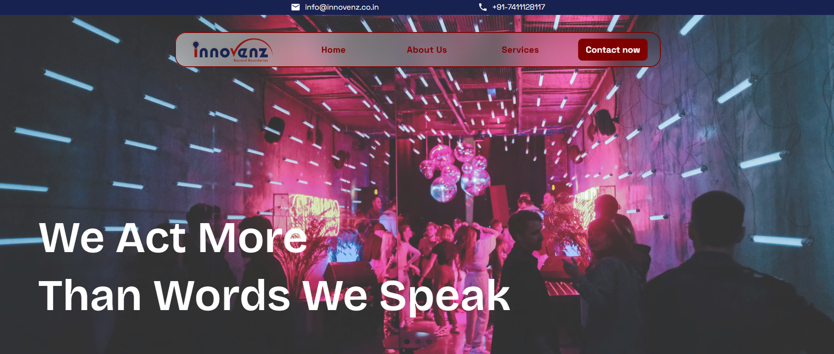The height and width of the screenshot is (354, 834).
Task: Click the envelope mail icon
Action: click(x=295, y=7)
